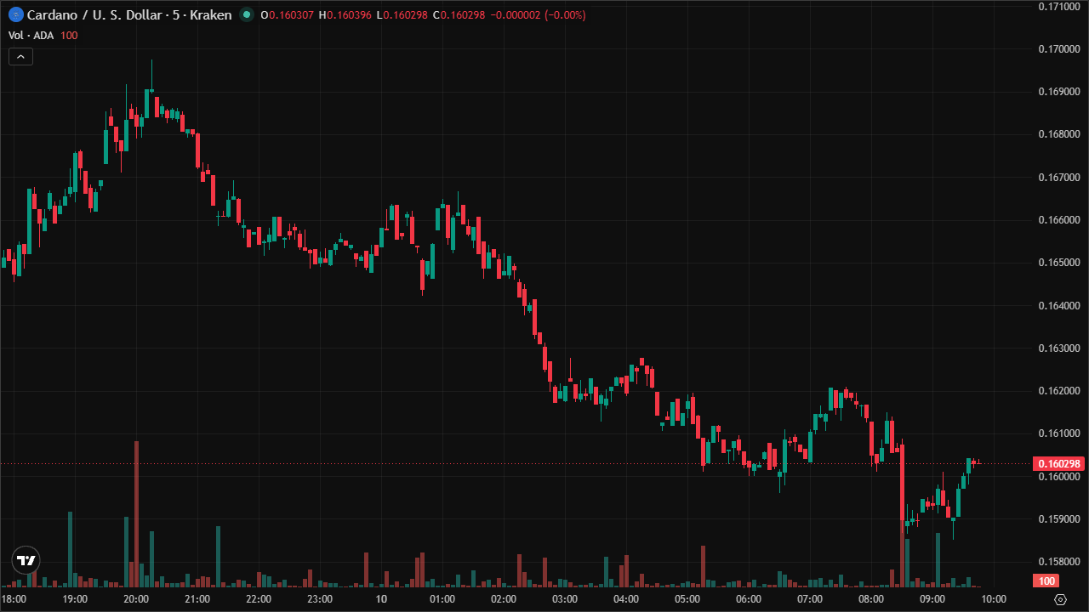Image resolution: width=1089 pixels, height=612 pixels.
Task: Click the 0.158000 price scale label
Action: pyautogui.click(x=1059, y=561)
